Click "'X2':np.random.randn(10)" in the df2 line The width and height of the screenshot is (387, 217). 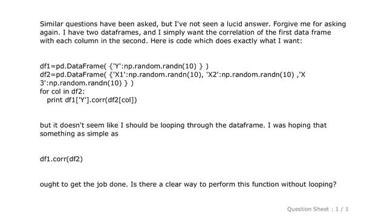click(x=250, y=75)
